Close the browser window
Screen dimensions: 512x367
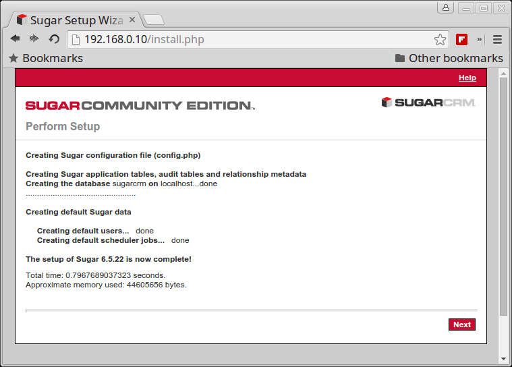coord(501,8)
